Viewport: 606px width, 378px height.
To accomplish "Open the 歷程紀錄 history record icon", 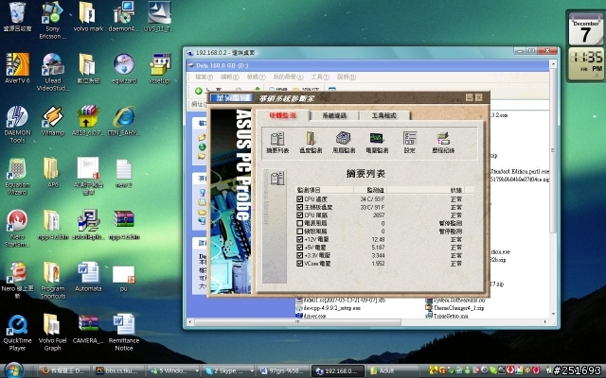I will (443, 142).
